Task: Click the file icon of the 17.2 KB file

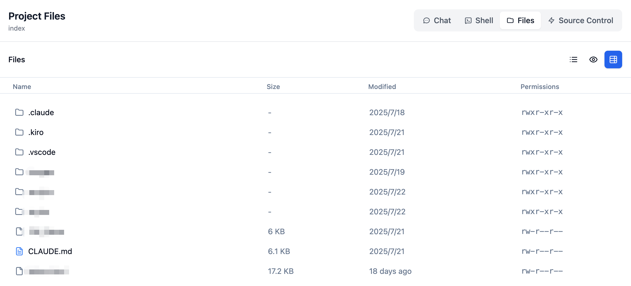Action: pos(19,271)
